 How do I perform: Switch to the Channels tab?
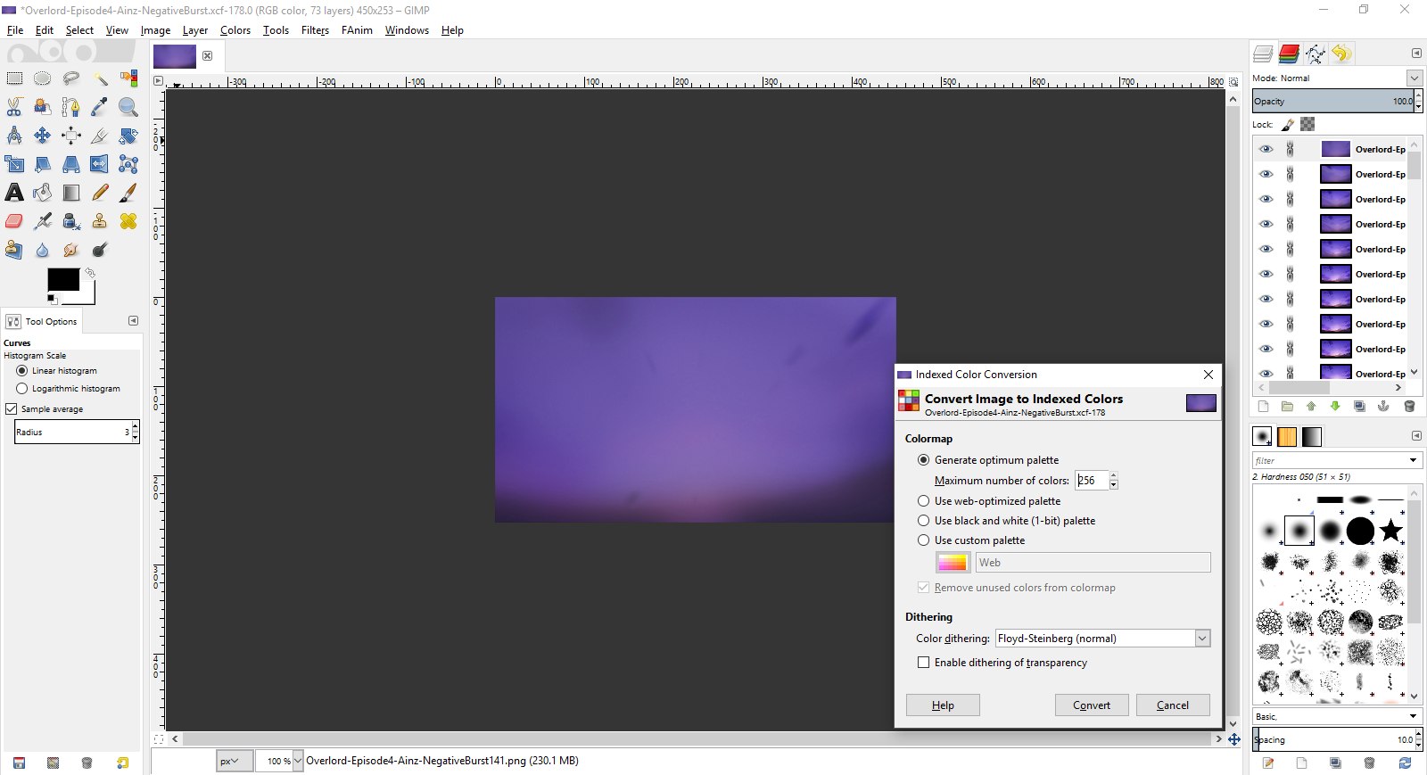1289,54
